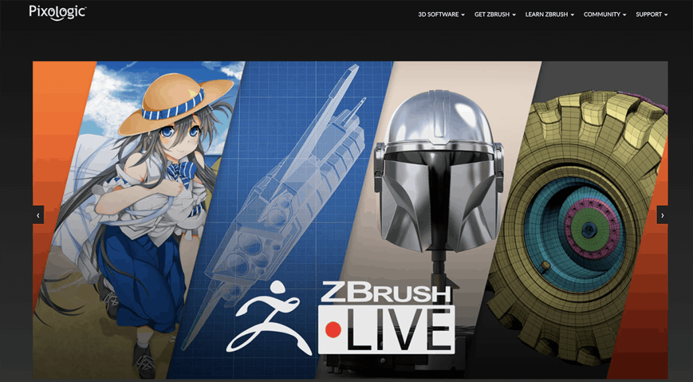The width and height of the screenshot is (693, 382).
Task: Open the Community menu
Action: [604, 15]
